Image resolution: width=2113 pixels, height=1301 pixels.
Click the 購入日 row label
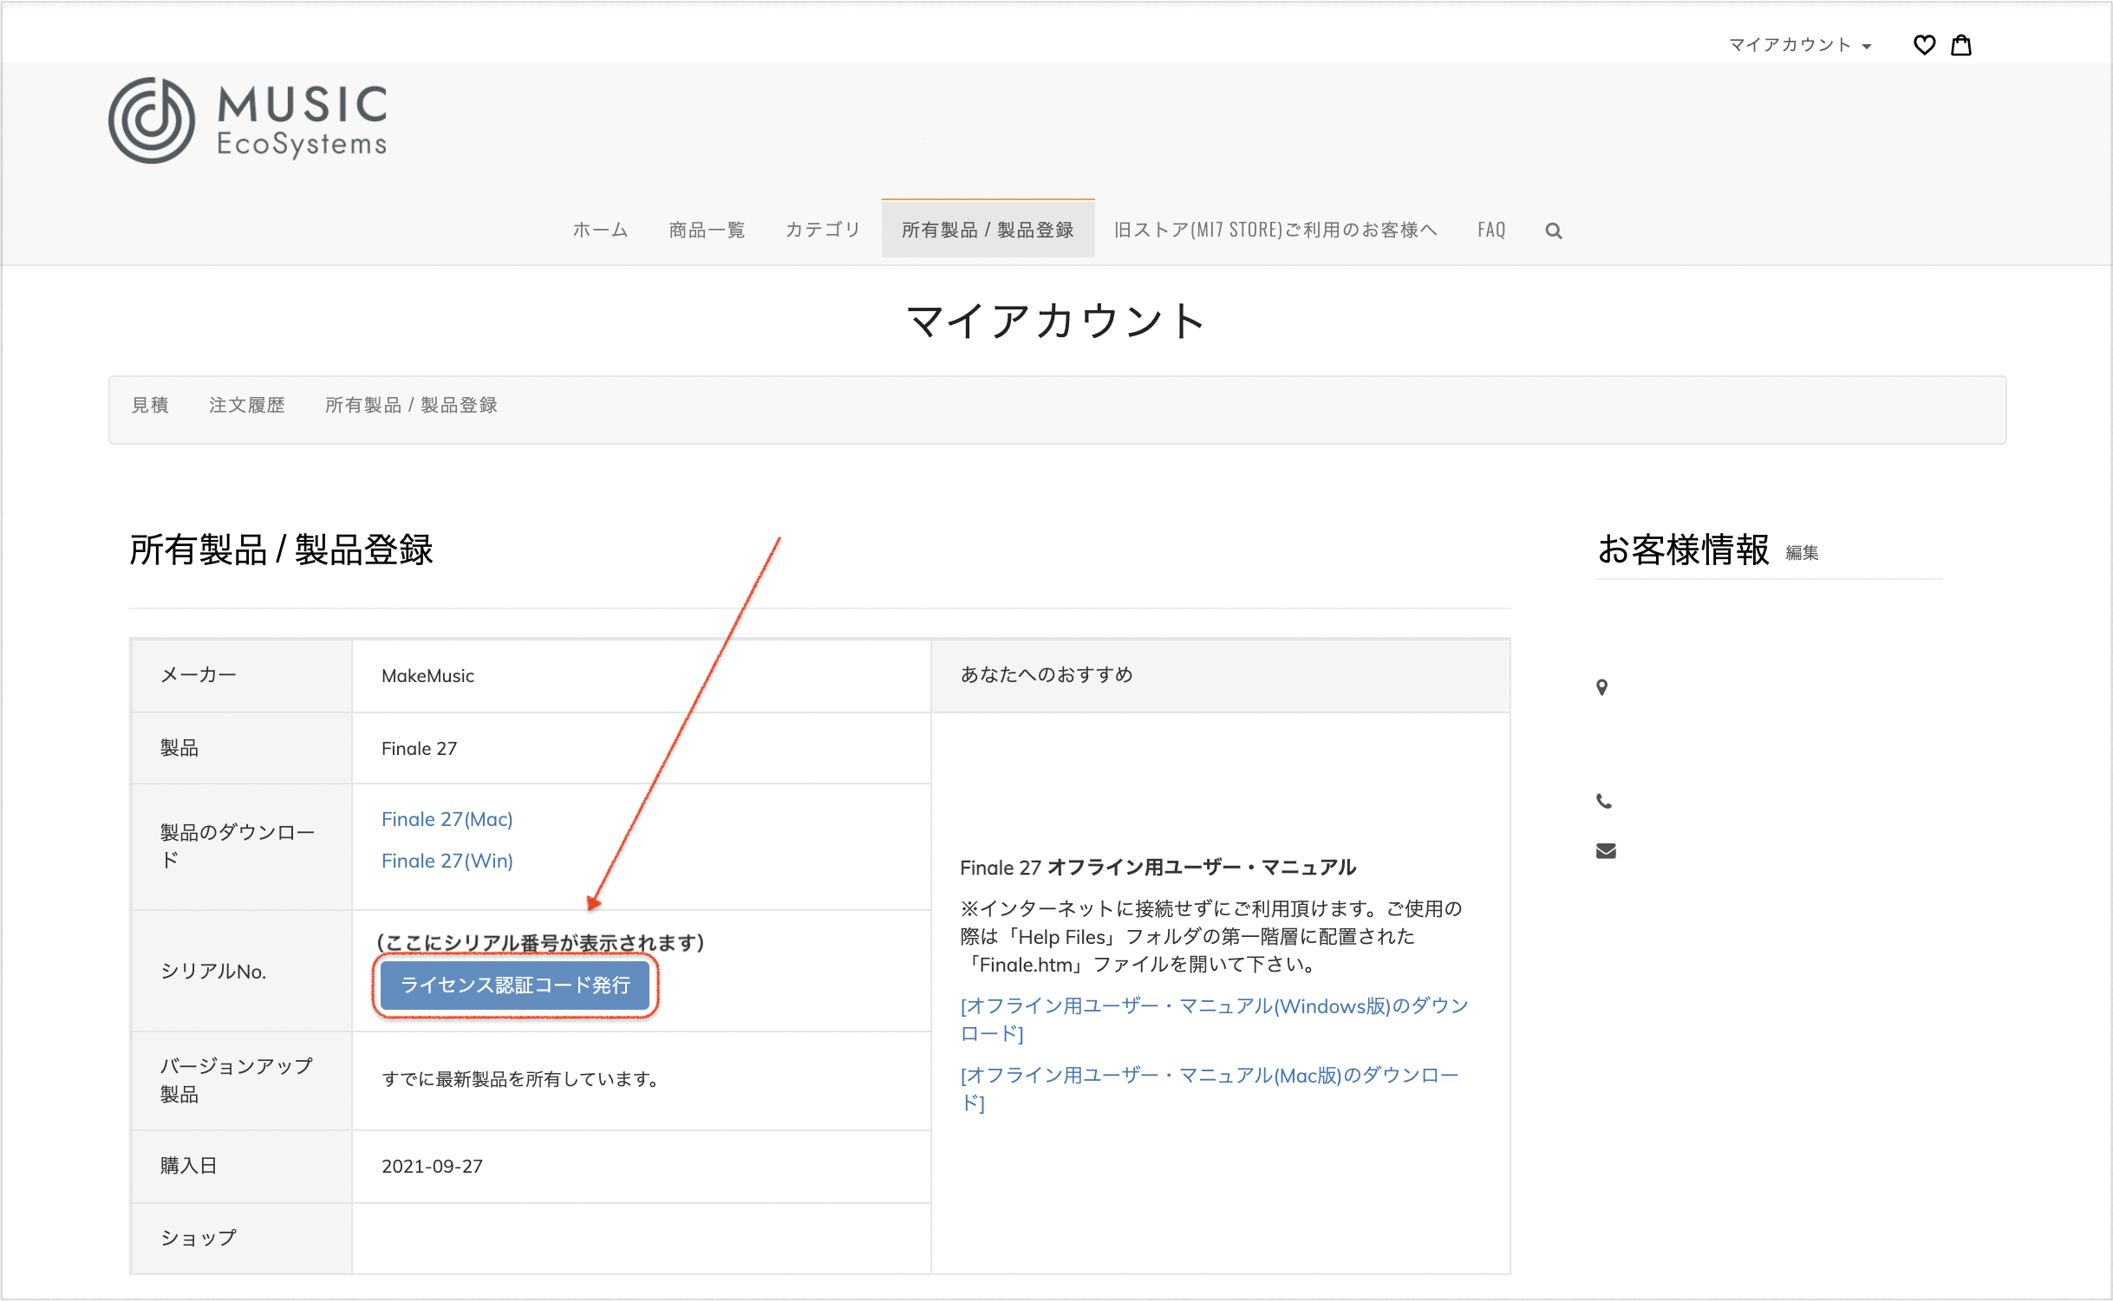point(188,1166)
